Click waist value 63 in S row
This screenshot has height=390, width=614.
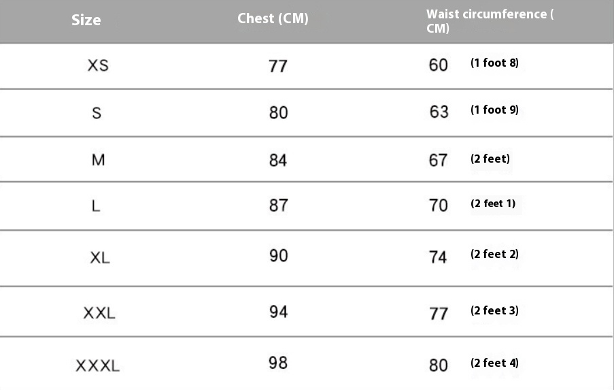[x=439, y=112]
